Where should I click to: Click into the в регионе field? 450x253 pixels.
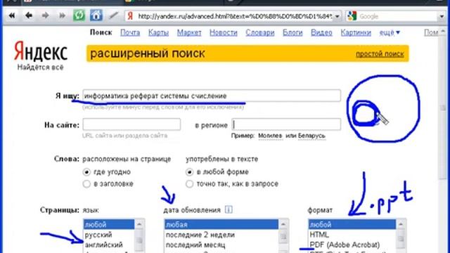[286, 124]
